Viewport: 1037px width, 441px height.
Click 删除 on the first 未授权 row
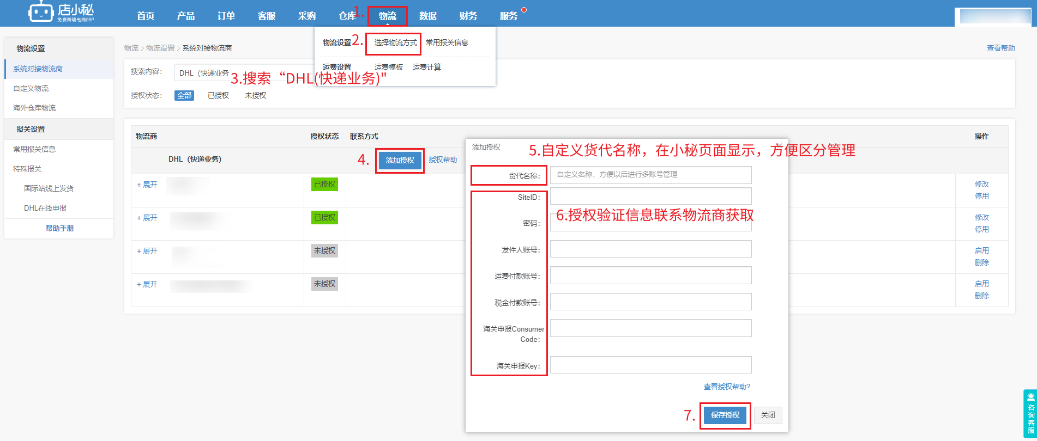(982, 262)
